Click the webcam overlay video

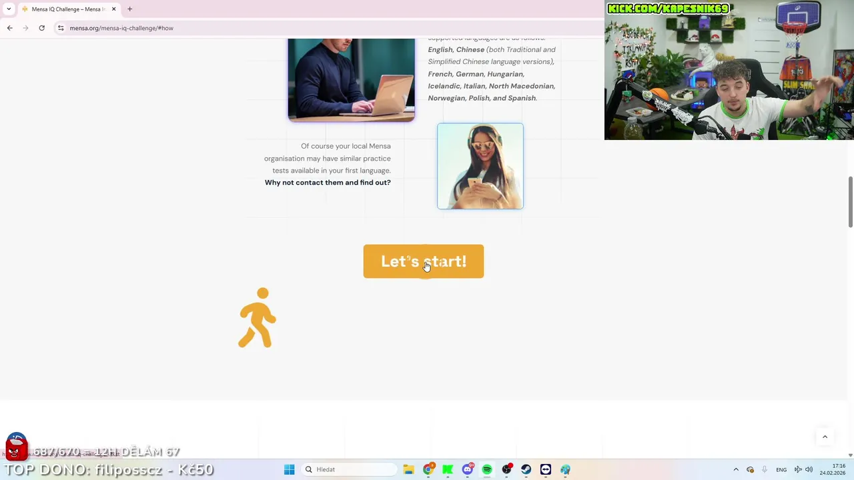click(729, 70)
